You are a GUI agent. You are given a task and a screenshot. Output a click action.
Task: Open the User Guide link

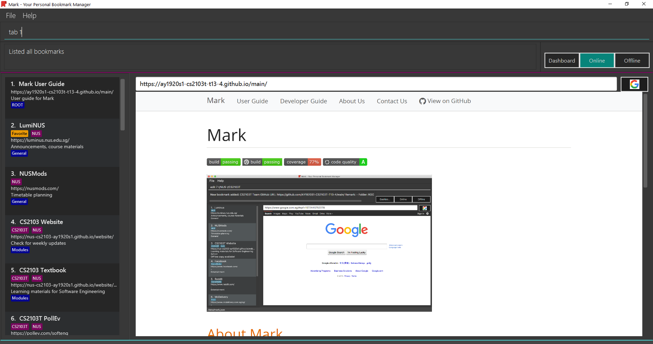click(x=252, y=101)
